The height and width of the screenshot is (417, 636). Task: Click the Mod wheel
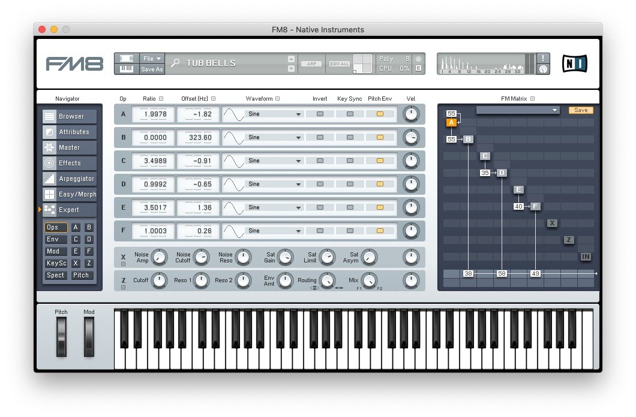89,337
